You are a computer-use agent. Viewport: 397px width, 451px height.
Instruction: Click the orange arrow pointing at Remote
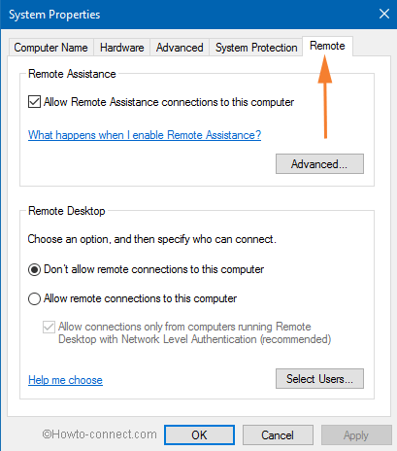pyautogui.click(x=325, y=97)
